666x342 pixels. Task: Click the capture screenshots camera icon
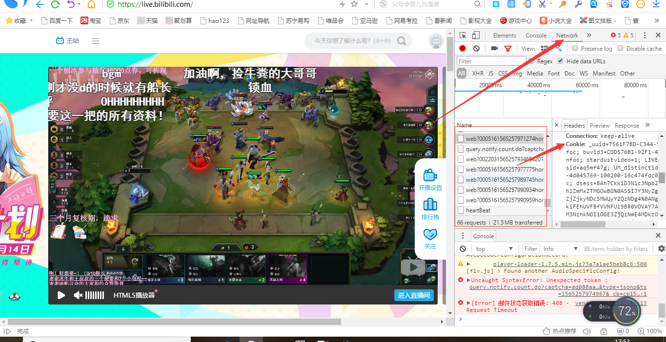tap(494, 48)
